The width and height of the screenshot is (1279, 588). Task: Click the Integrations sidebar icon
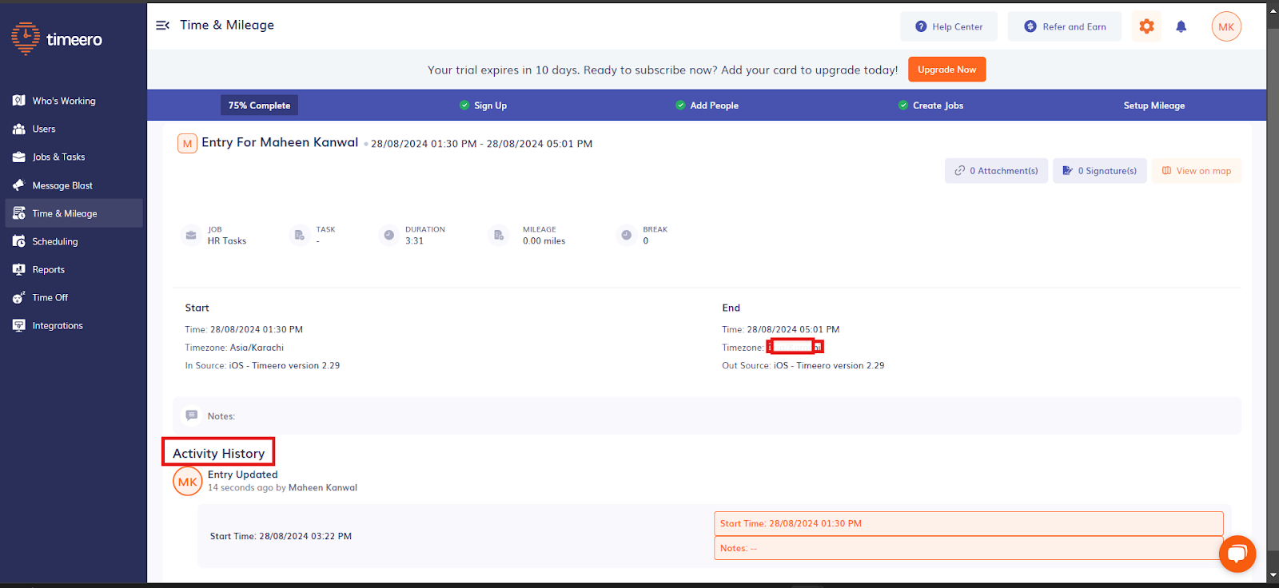pos(19,325)
